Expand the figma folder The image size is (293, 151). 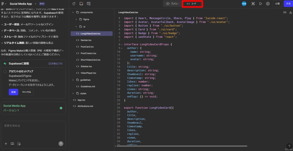coord(76,19)
